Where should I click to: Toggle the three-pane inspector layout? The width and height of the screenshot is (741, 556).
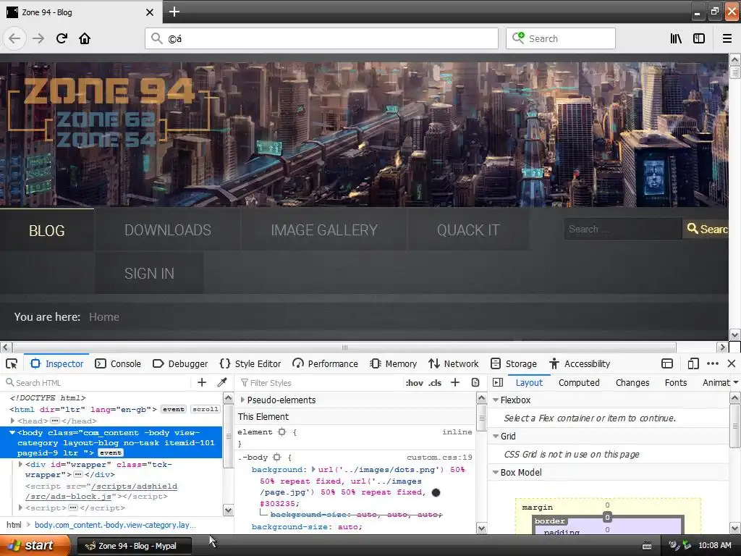(498, 382)
